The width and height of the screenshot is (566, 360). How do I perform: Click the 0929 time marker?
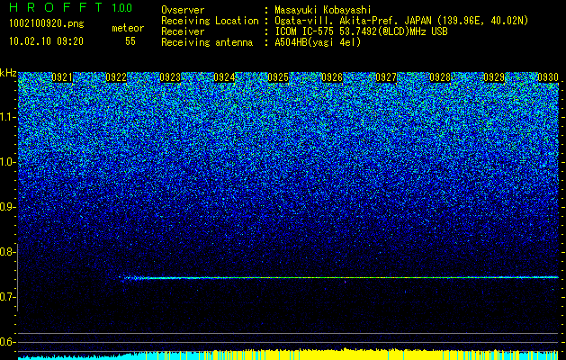point(494,77)
